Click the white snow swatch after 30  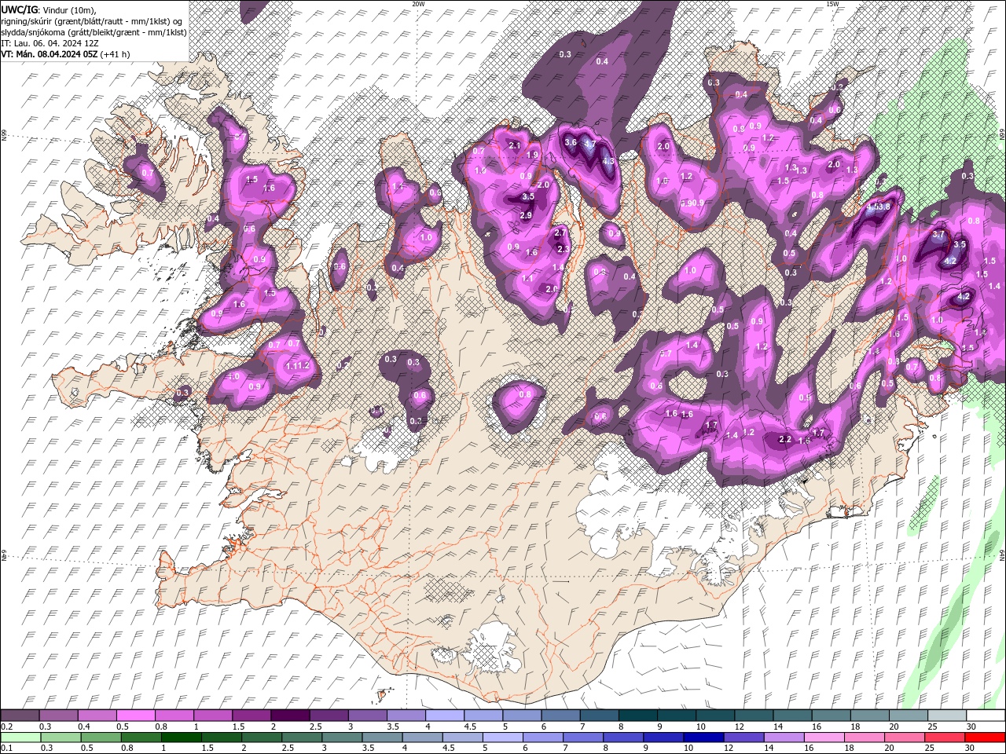985,716
